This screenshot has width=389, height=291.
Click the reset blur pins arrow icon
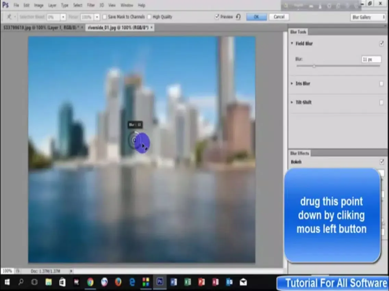point(238,17)
